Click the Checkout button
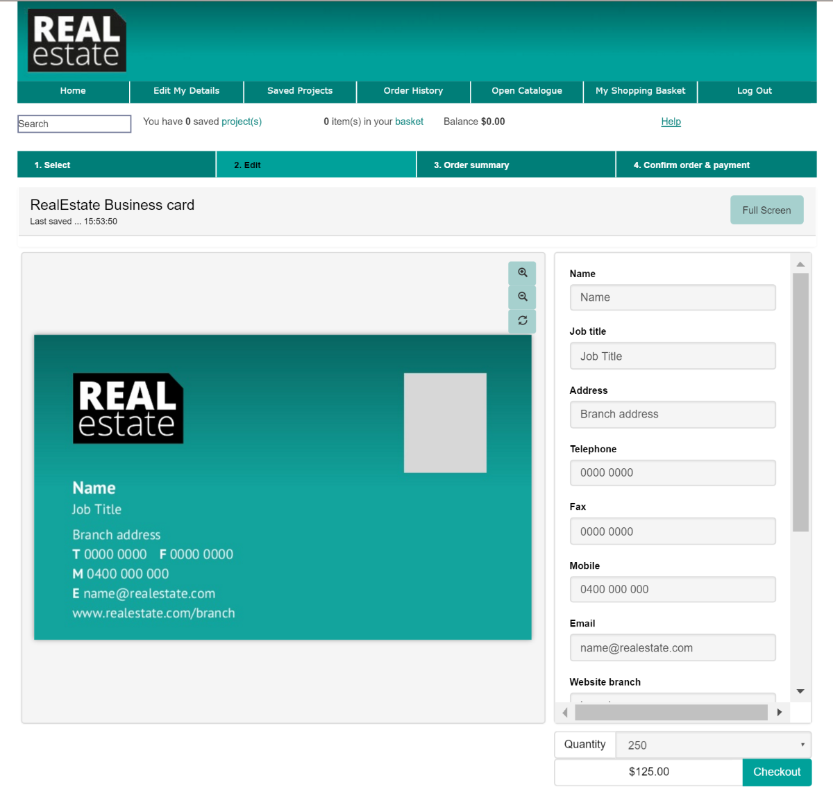The width and height of the screenshot is (833, 794). (x=777, y=772)
